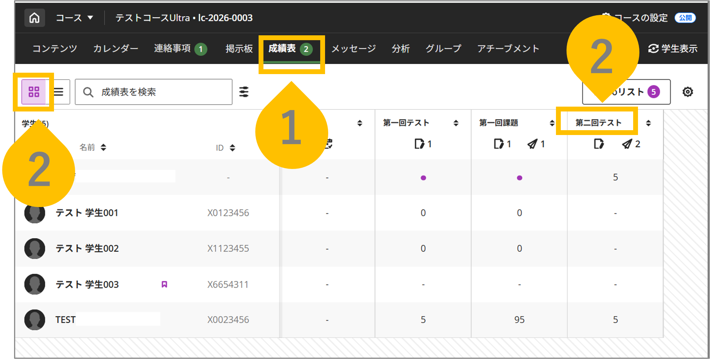Click the grading icon under 第二回テスト
Viewport: 710px width, 359px height.
point(599,144)
